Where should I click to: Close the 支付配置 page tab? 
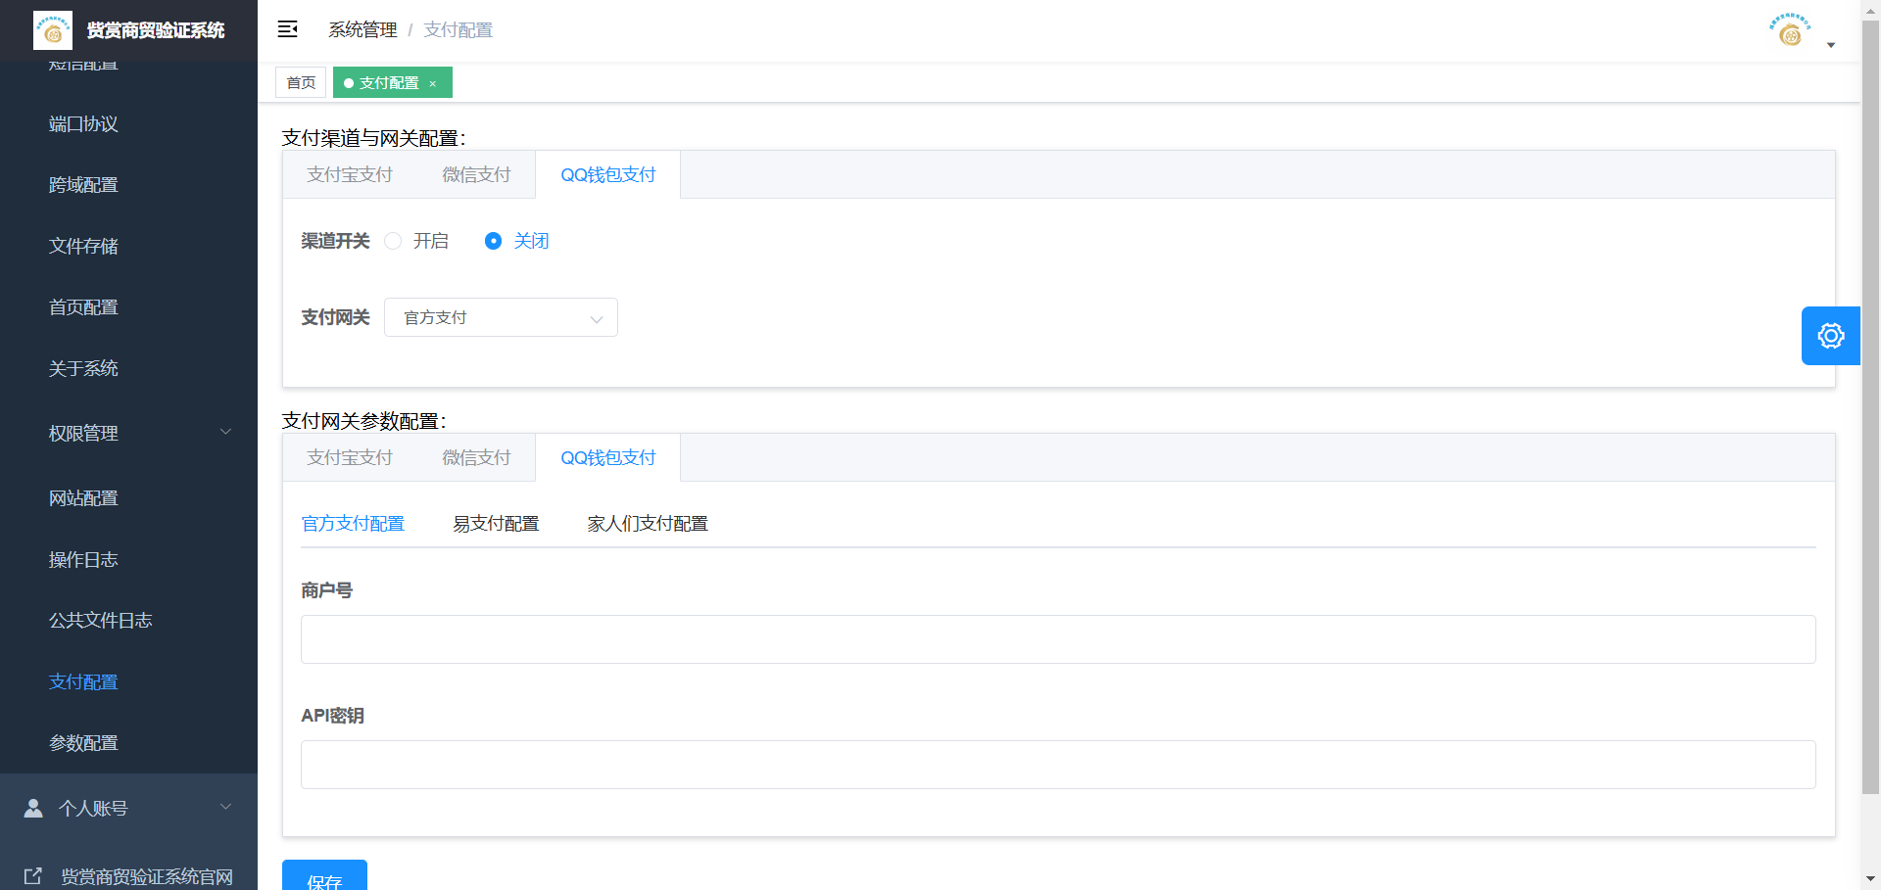(x=432, y=84)
